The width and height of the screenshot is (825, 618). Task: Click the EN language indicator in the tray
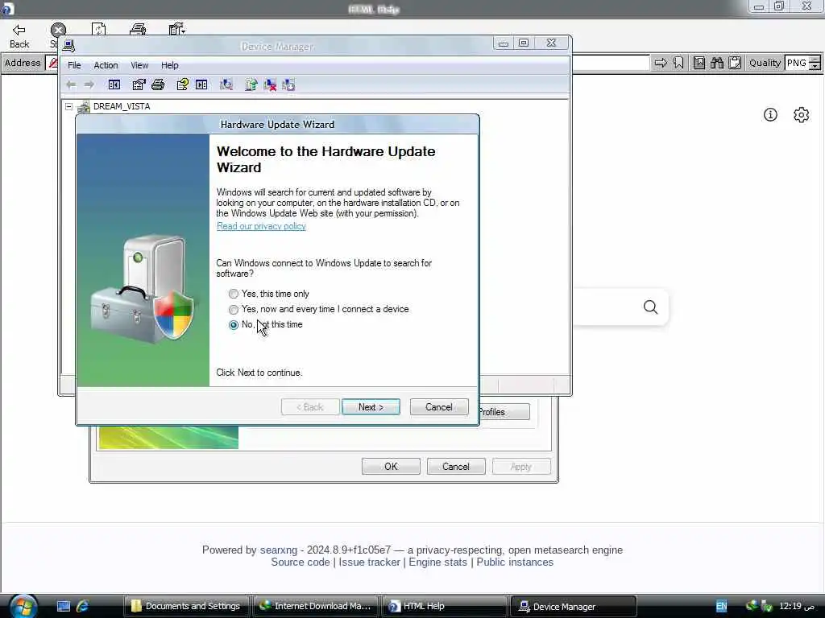(721, 606)
